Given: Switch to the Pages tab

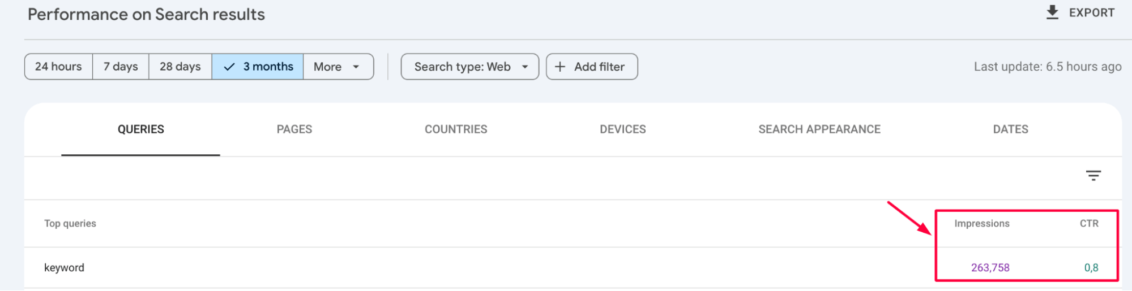Looking at the screenshot, I should 294,129.
